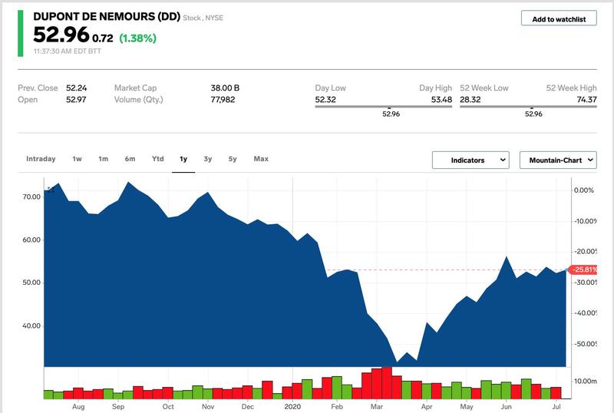Click the tallest red volume bar in March
Screen dimensions: 614x413
tap(387, 383)
